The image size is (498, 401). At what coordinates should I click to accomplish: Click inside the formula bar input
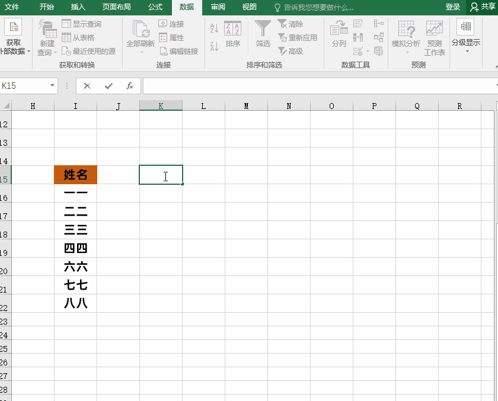[x=319, y=86]
